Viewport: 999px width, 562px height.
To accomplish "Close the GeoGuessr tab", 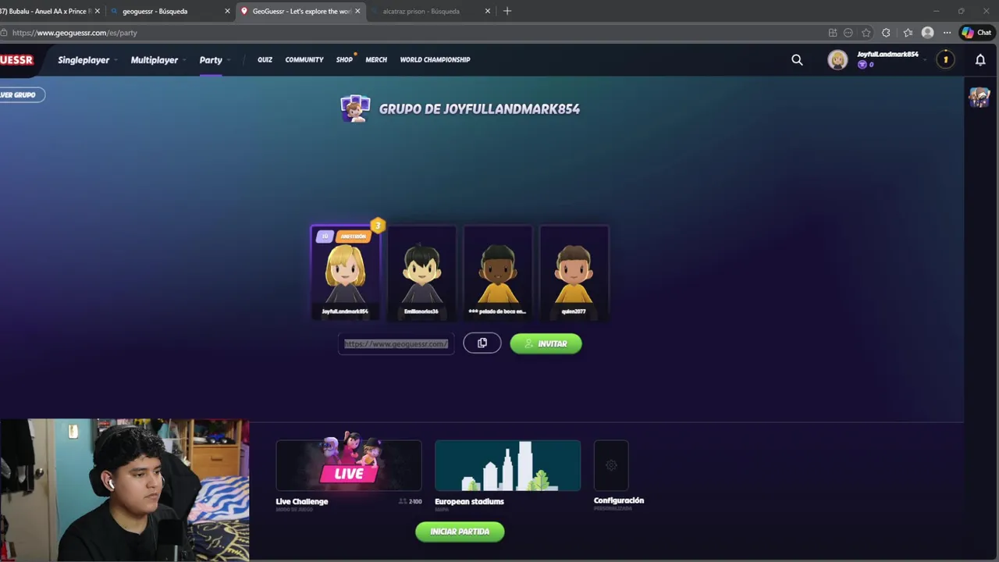I will (x=357, y=11).
